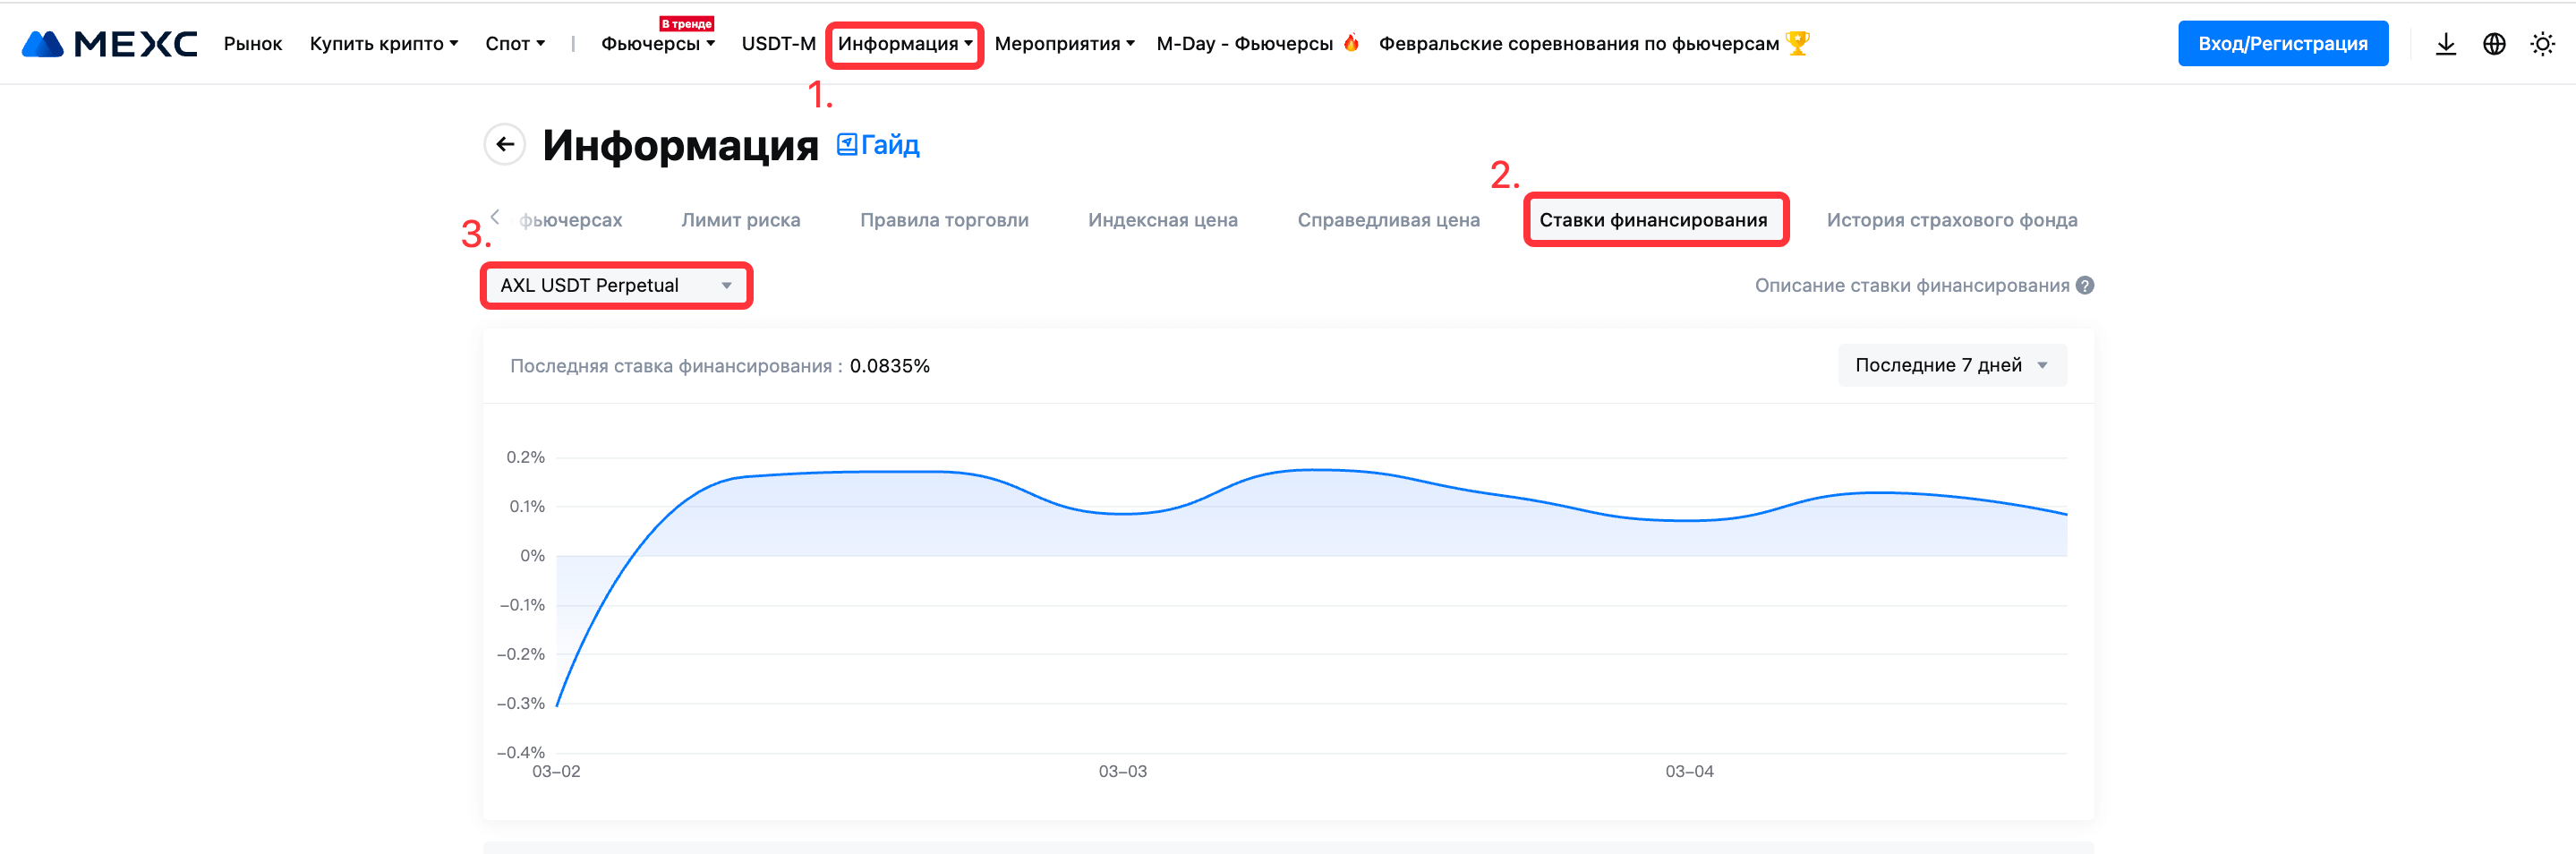Click the download app icon
Image resolution: width=2576 pixels, height=854 pixels.
[x=2445, y=44]
